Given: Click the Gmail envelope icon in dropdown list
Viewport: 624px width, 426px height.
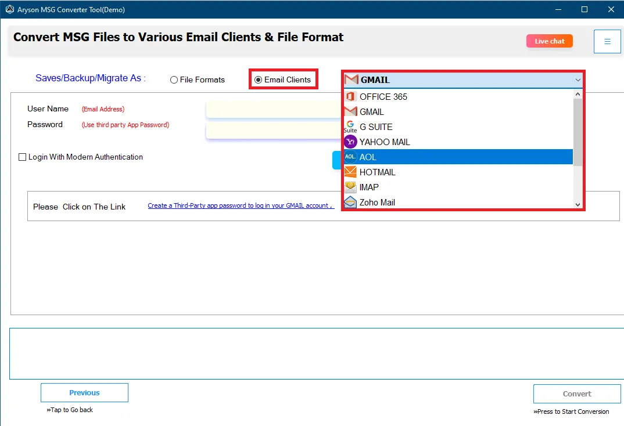Looking at the screenshot, I should 350,111.
